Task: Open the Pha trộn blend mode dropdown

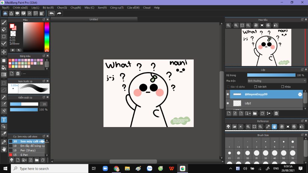Action: [277, 81]
